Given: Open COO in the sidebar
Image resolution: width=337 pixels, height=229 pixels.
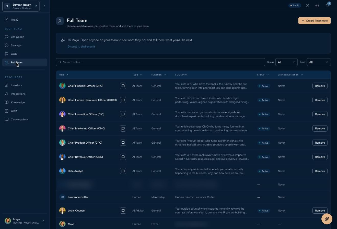Looking at the screenshot, I should (25, 54).
